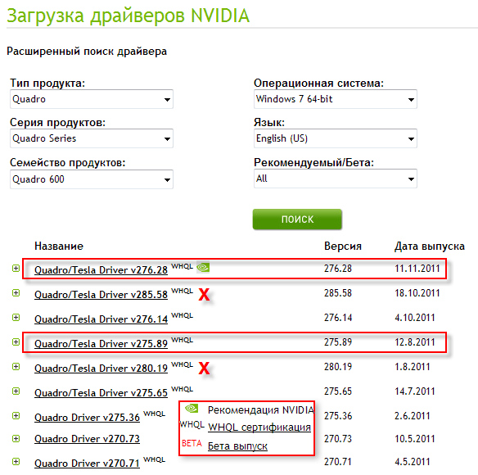
Task: Open Quadro/Tesla Driver v275.65 link
Action: tap(101, 392)
